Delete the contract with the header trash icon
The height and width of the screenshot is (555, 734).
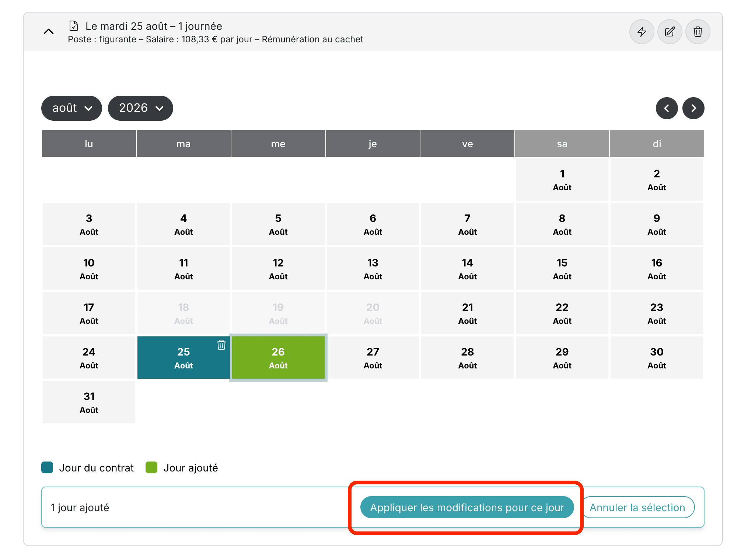tap(698, 32)
